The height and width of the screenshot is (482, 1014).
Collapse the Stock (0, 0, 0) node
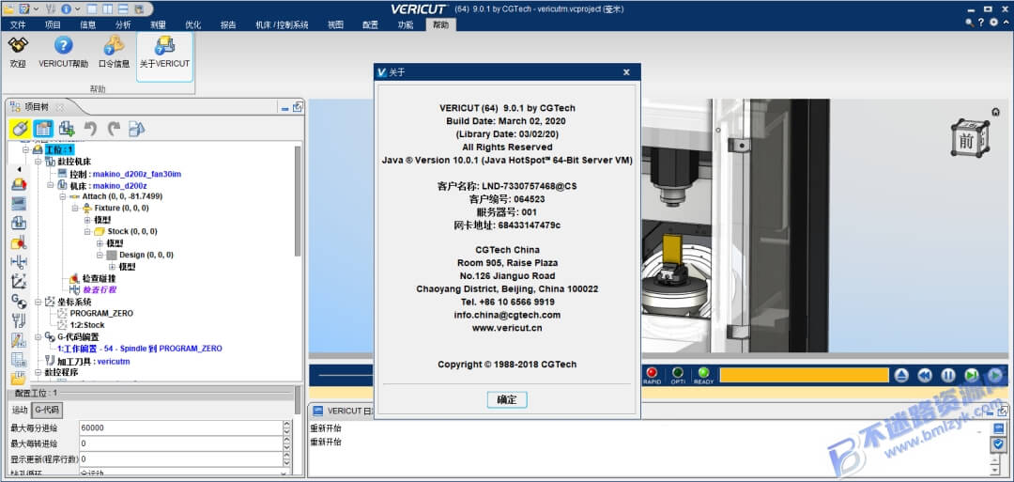87,231
